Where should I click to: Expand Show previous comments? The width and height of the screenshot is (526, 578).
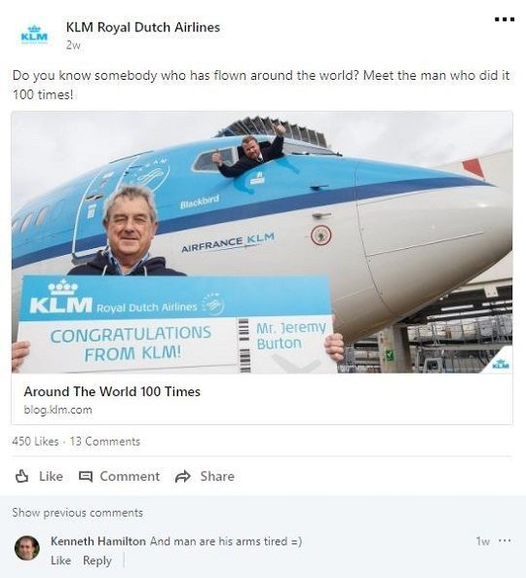[78, 513]
